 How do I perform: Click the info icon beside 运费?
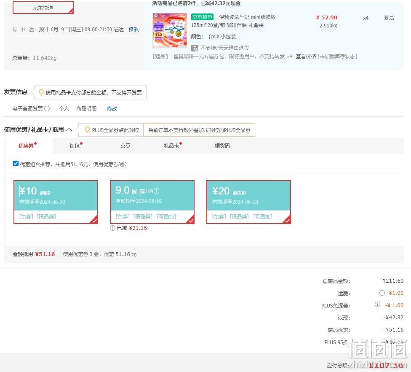[382, 293]
